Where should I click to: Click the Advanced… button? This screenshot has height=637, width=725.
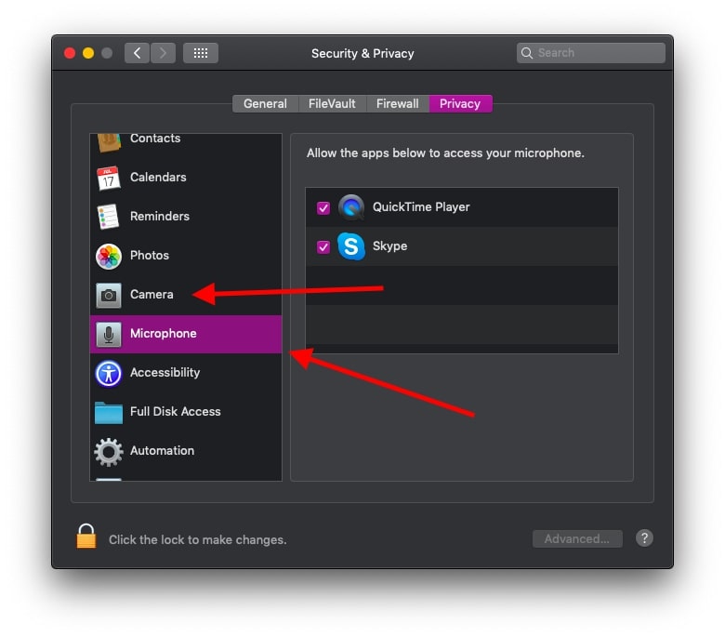pos(577,538)
